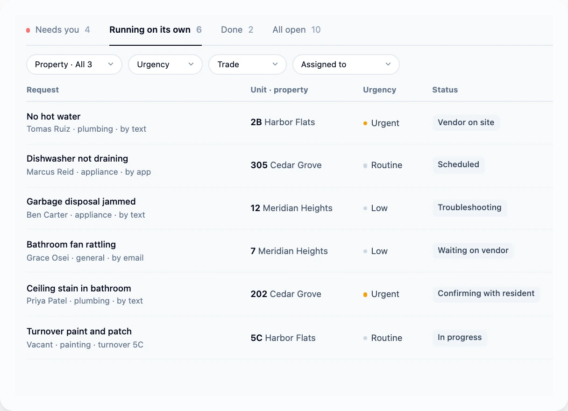Click the Status column header
This screenshot has height=411, width=568.
click(x=445, y=90)
